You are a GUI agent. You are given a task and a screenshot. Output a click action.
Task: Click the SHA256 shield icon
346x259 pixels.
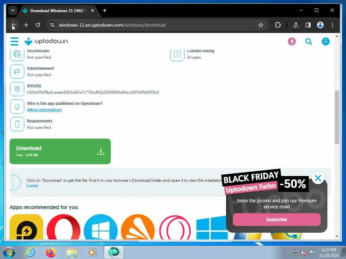click(x=17, y=89)
